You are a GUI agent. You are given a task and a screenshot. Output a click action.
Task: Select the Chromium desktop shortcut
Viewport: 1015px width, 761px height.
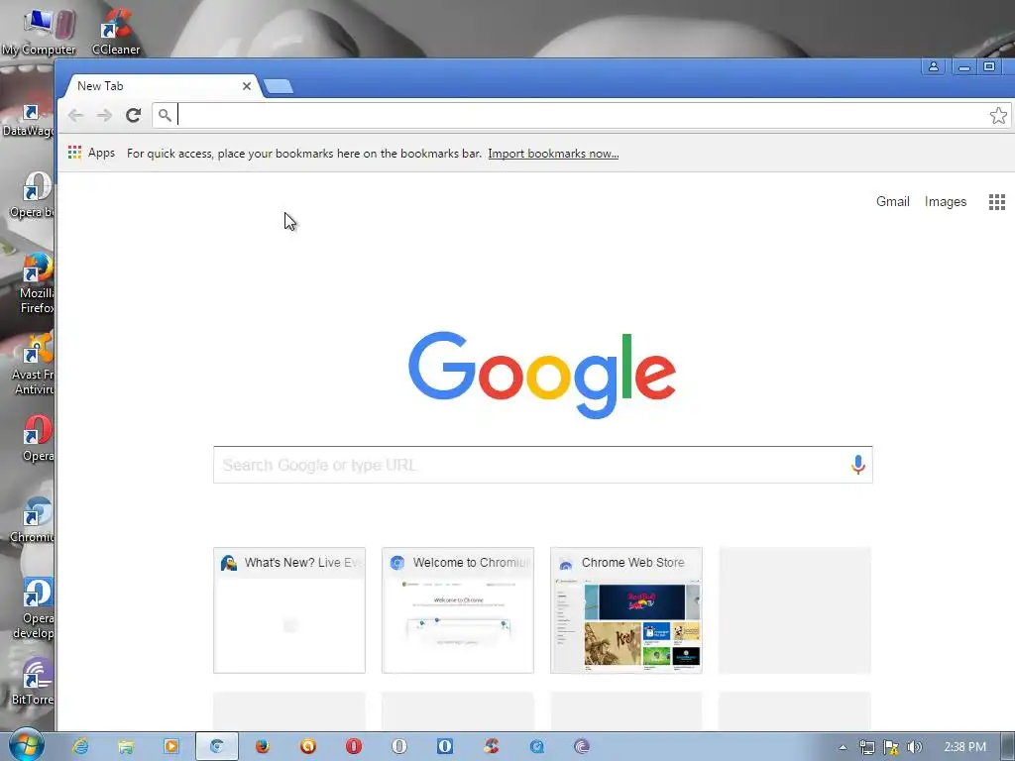(x=33, y=519)
